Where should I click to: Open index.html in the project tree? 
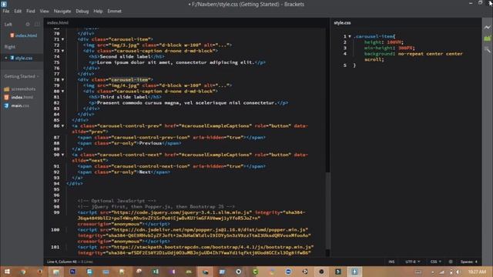pyautogui.click(x=22, y=98)
